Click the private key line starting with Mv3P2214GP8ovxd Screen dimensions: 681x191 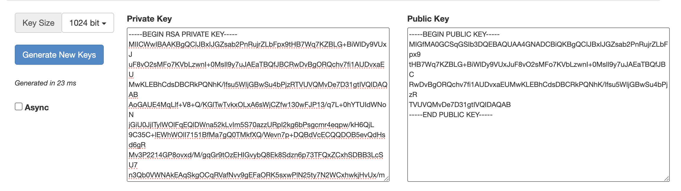point(256,155)
